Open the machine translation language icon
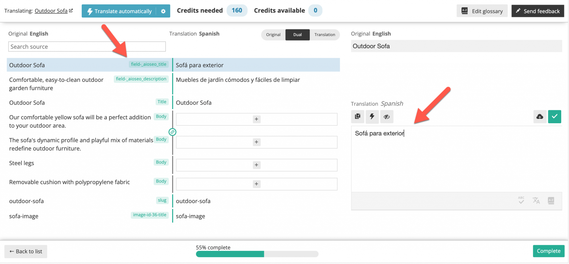569x264 pixels. click(536, 200)
